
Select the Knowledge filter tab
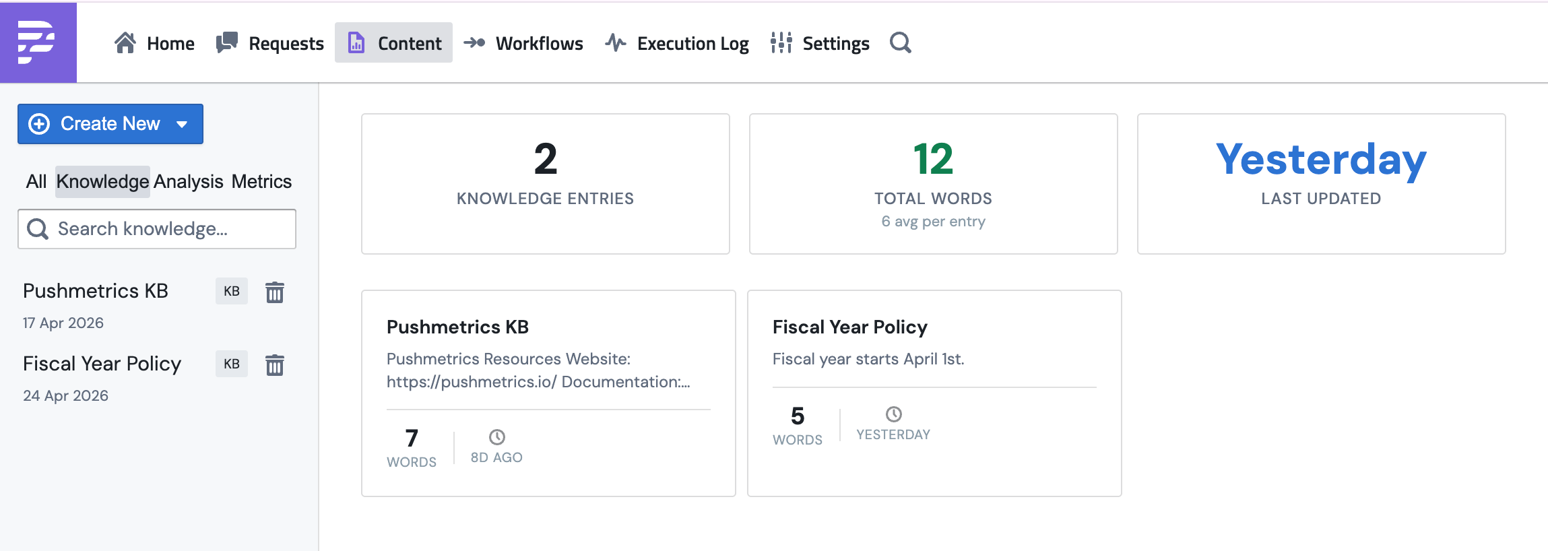[x=102, y=182]
